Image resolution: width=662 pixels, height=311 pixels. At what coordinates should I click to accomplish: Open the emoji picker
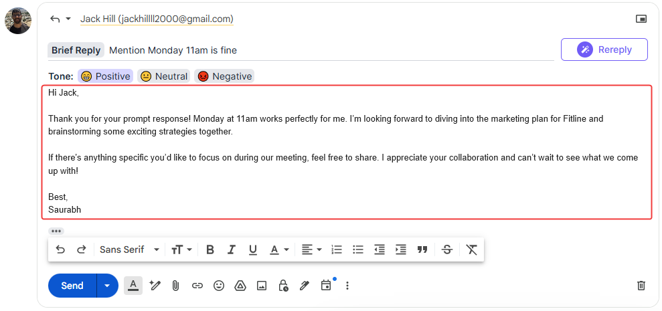pyautogui.click(x=219, y=286)
